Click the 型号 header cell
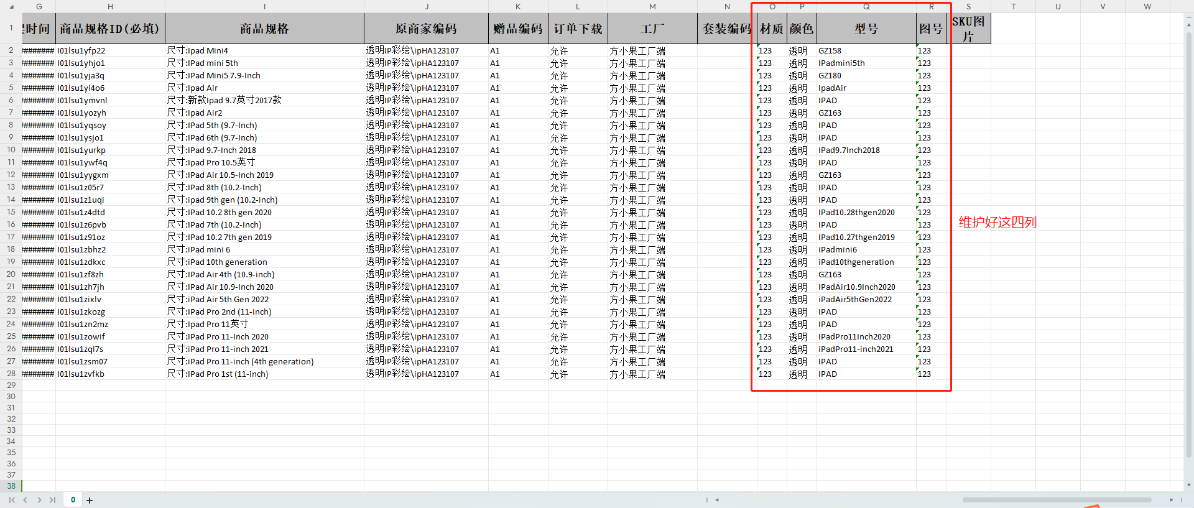 coord(866,29)
